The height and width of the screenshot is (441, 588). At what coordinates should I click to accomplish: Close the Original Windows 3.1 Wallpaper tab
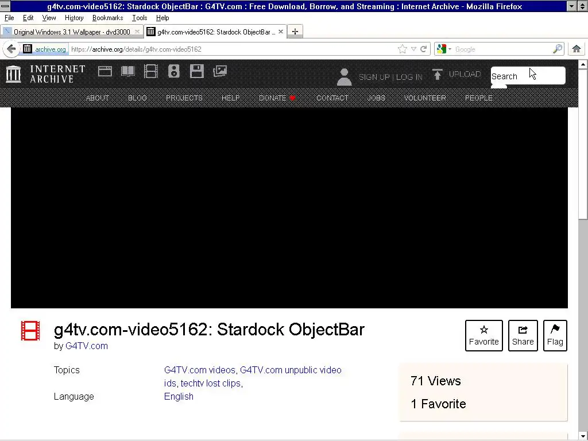(137, 32)
